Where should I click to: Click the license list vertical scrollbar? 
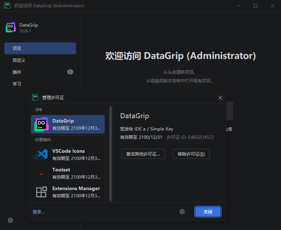click(x=111, y=151)
